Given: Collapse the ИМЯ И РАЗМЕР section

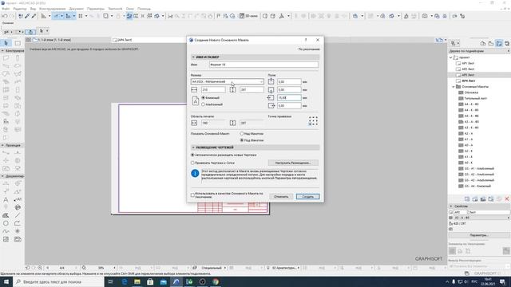Looking at the screenshot, I should [193, 57].
